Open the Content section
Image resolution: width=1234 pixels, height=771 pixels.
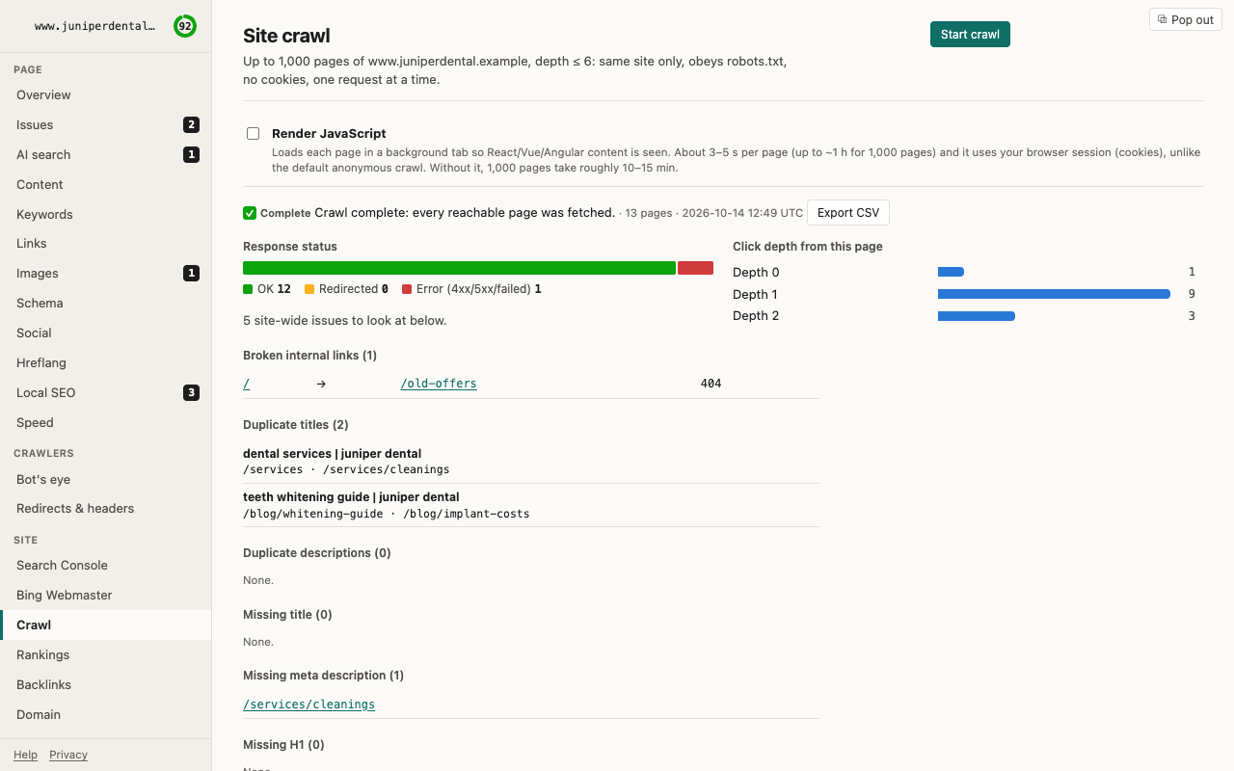pos(106,184)
